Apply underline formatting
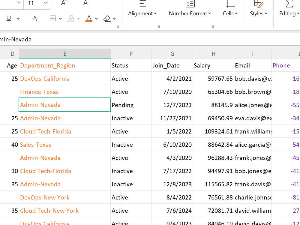This screenshot has width=300, height=225. [x=9, y=19]
